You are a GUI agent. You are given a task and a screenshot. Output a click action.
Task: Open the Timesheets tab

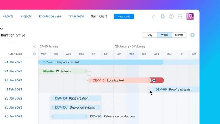click(76, 16)
